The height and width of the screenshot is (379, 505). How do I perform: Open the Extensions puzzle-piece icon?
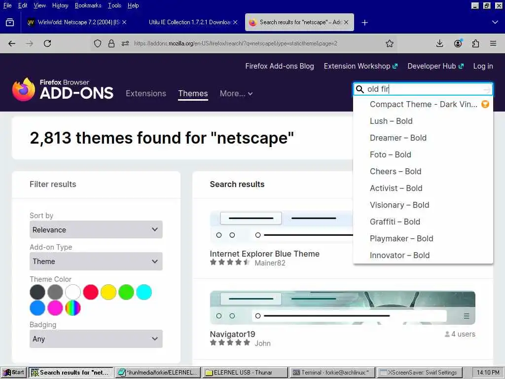coord(475,43)
